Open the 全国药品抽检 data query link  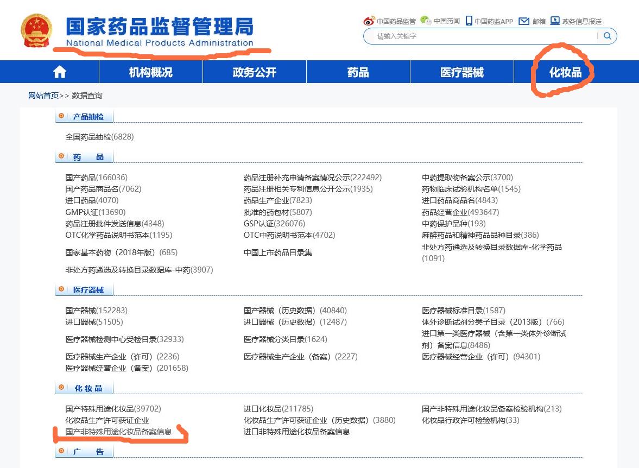tap(87, 137)
